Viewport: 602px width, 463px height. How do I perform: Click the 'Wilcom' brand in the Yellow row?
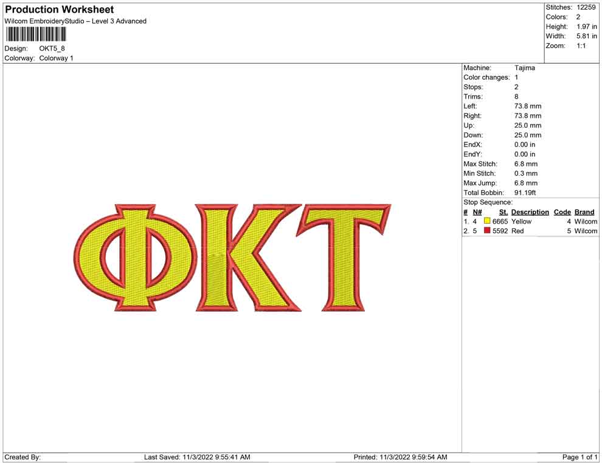pos(586,221)
